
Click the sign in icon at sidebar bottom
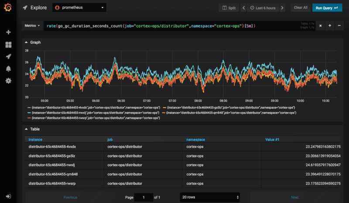8,196
